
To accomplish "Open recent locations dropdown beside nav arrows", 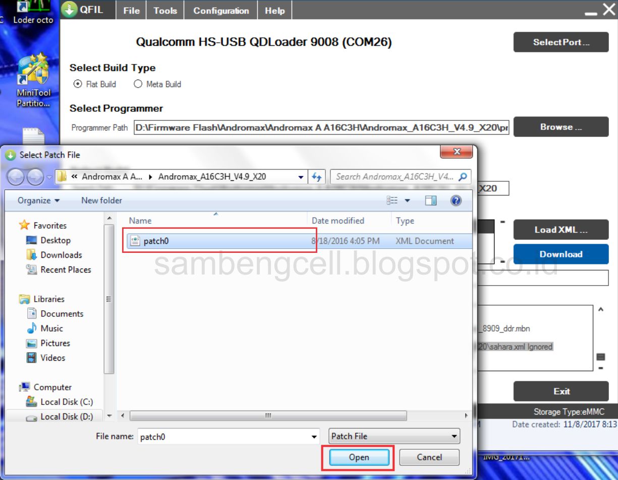I will (x=48, y=177).
